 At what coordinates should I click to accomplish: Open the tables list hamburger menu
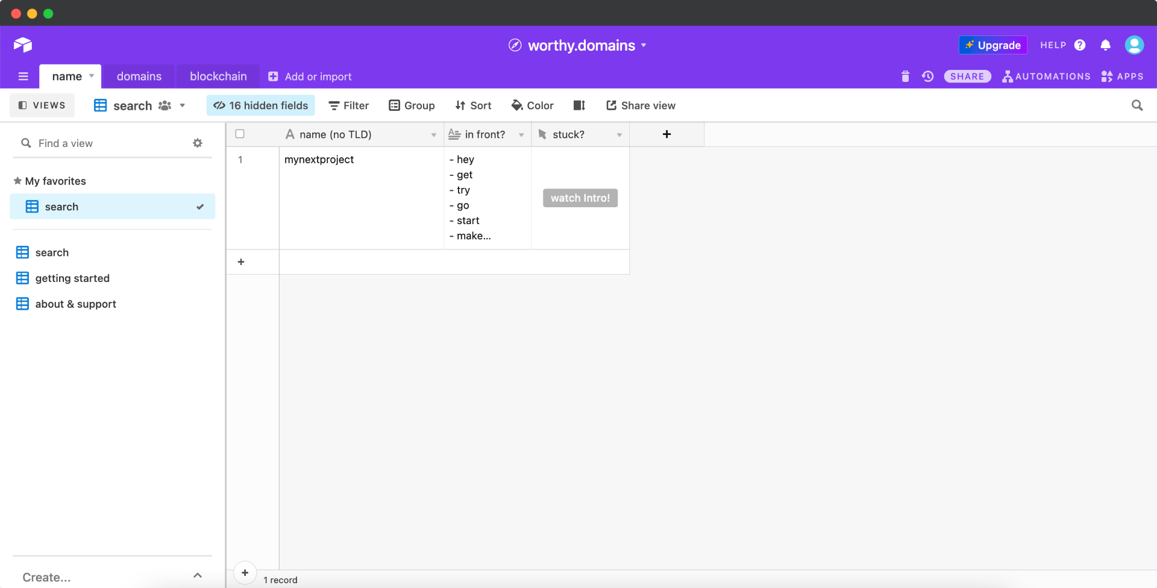(24, 77)
